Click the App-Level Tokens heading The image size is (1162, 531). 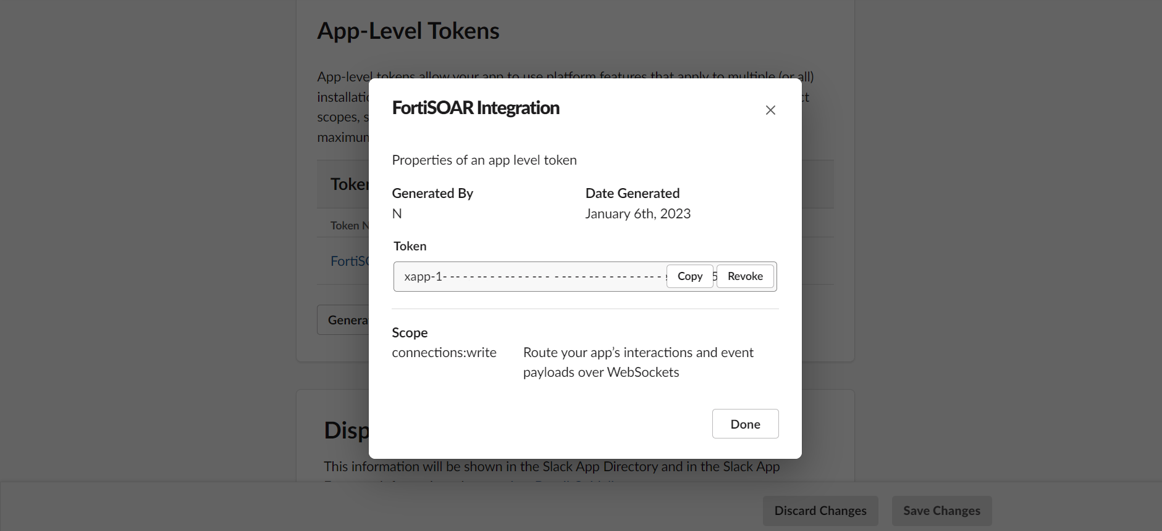(x=408, y=31)
